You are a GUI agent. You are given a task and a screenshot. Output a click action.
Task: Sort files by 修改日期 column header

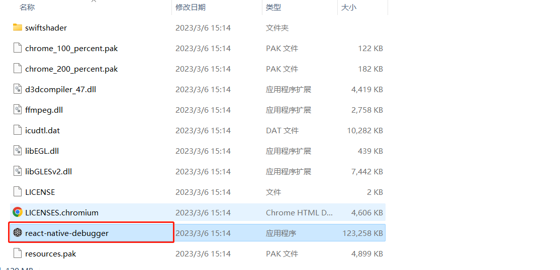(x=191, y=7)
